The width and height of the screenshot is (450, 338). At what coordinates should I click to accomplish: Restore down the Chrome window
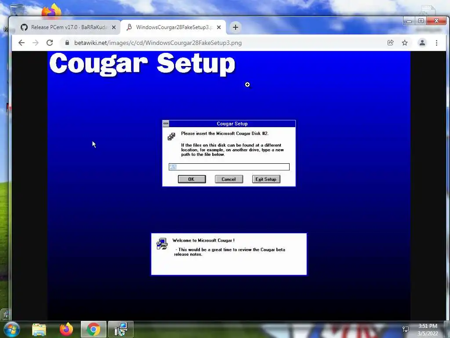(421, 21)
